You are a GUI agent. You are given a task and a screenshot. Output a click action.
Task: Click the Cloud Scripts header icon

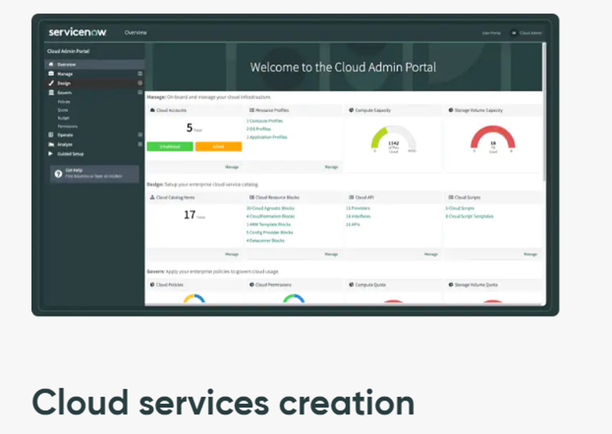click(451, 197)
